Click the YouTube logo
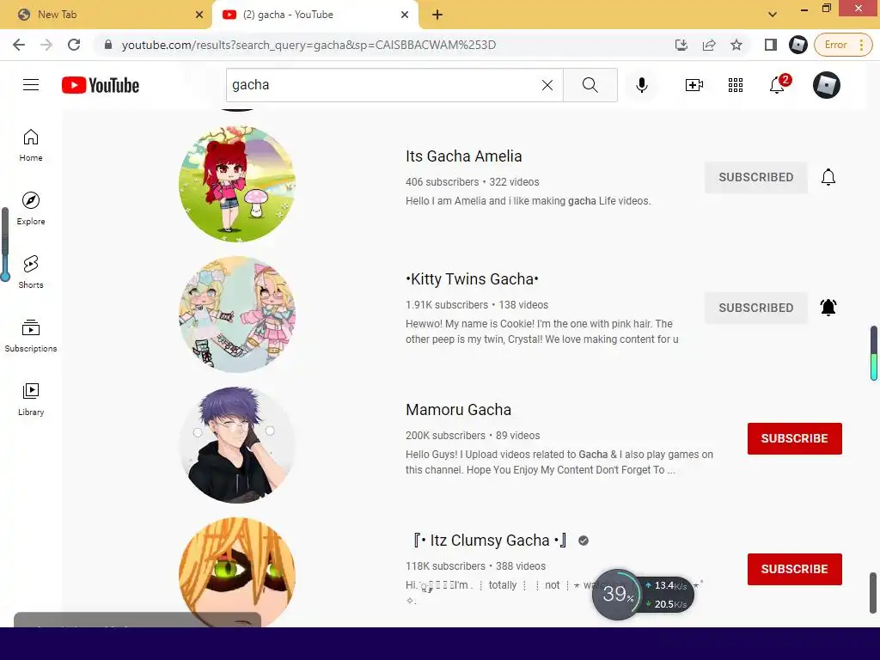 coord(101,85)
